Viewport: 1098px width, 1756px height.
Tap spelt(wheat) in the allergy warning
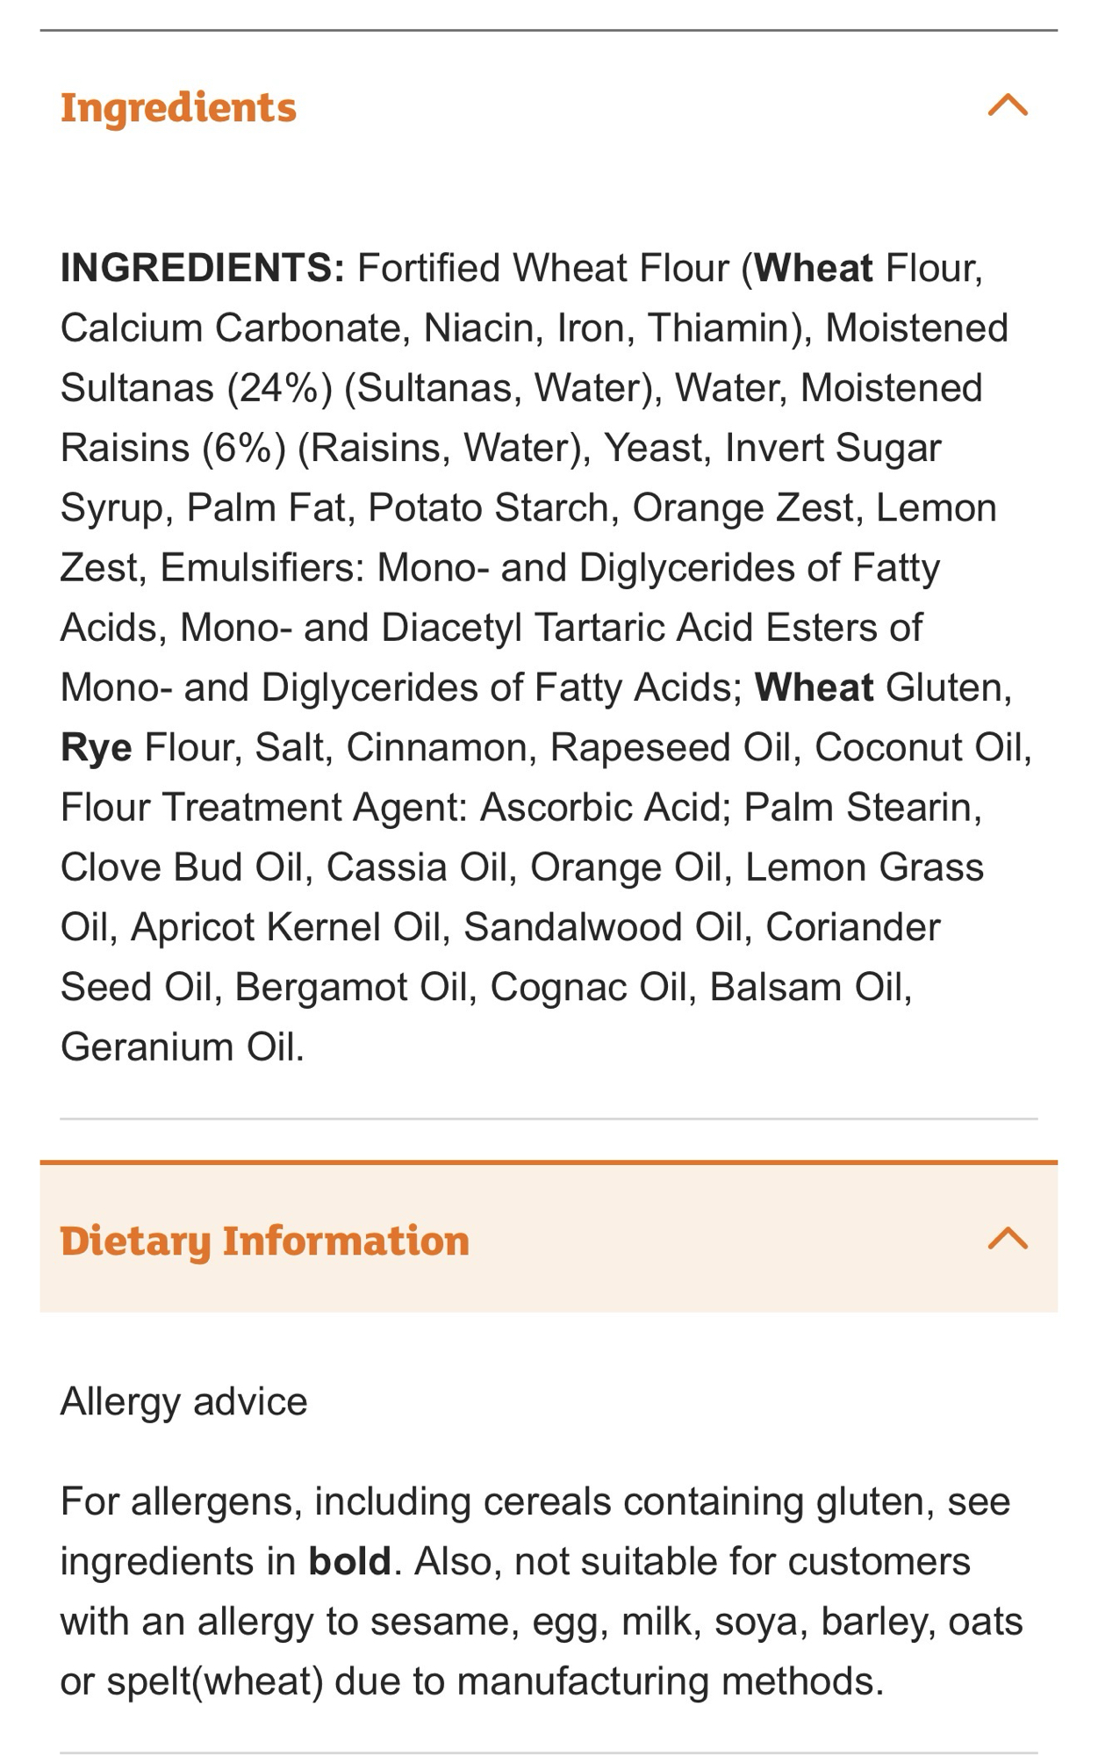pos(214,1681)
